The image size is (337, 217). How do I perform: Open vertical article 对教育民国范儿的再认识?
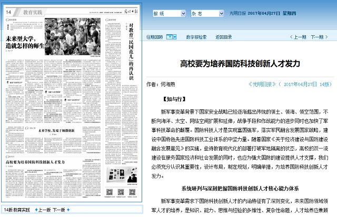point(131,51)
